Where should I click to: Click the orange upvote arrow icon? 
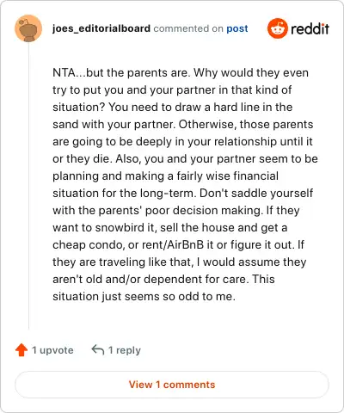(21, 350)
